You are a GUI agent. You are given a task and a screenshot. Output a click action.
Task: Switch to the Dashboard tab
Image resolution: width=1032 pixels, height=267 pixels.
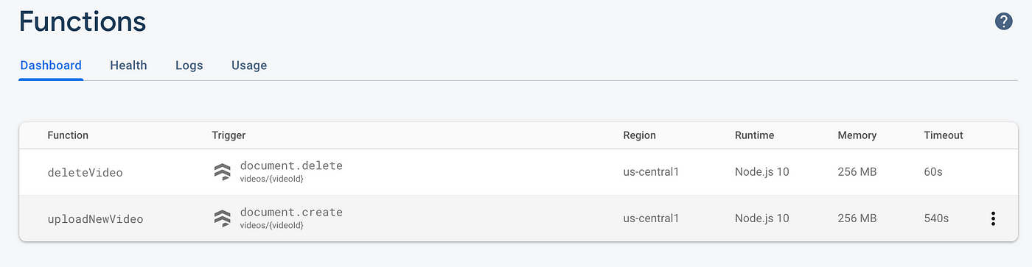(x=51, y=65)
